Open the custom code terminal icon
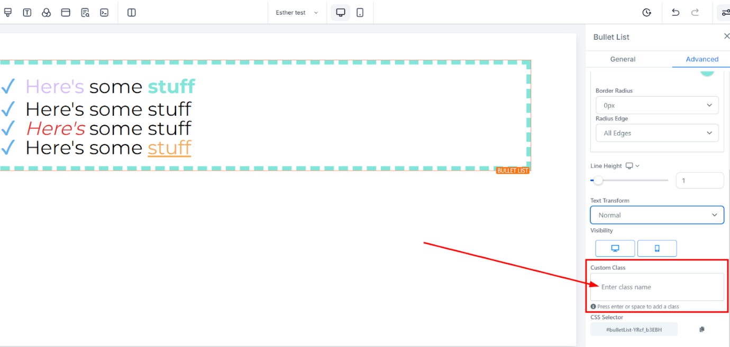 [104, 13]
